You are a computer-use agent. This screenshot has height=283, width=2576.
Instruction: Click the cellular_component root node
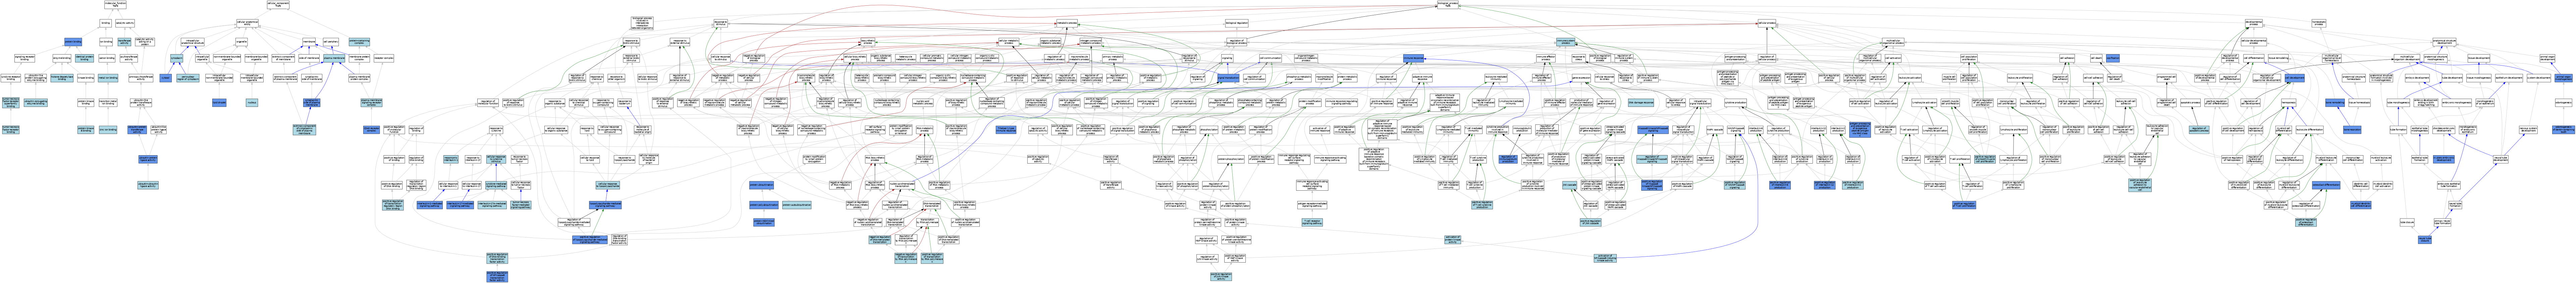[x=278, y=5]
